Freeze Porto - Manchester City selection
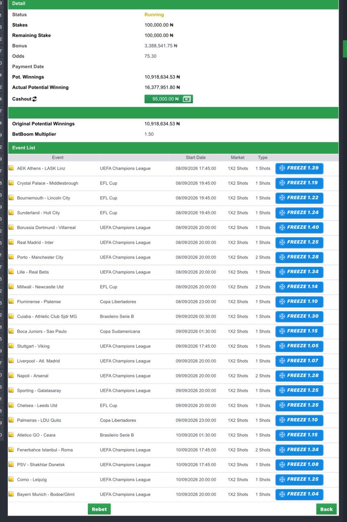This screenshot has height=522, width=347. (x=299, y=257)
